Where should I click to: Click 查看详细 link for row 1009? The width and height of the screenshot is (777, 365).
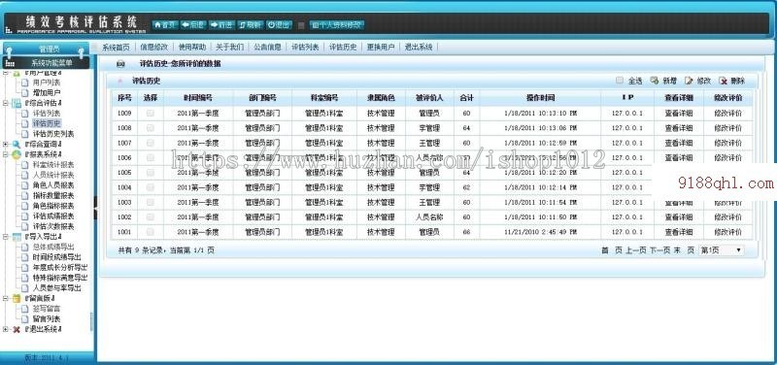[678, 114]
